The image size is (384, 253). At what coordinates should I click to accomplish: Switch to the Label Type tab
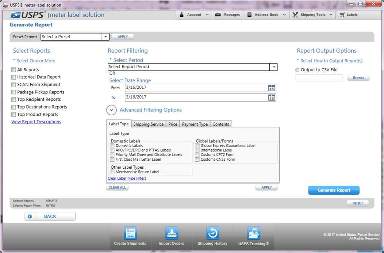click(x=119, y=124)
